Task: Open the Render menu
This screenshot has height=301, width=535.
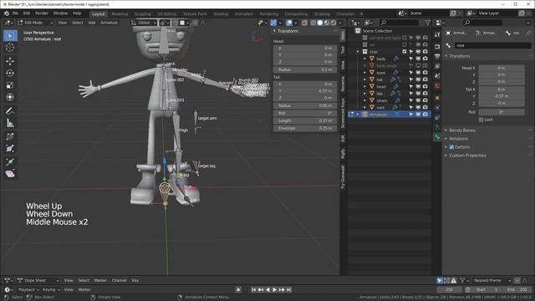Action: pyautogui.click(x=42, y=13)
